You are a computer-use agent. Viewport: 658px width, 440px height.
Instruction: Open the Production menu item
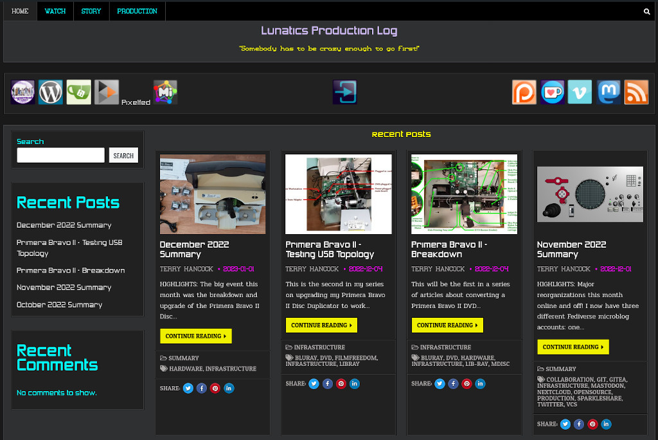pos(137,12)
